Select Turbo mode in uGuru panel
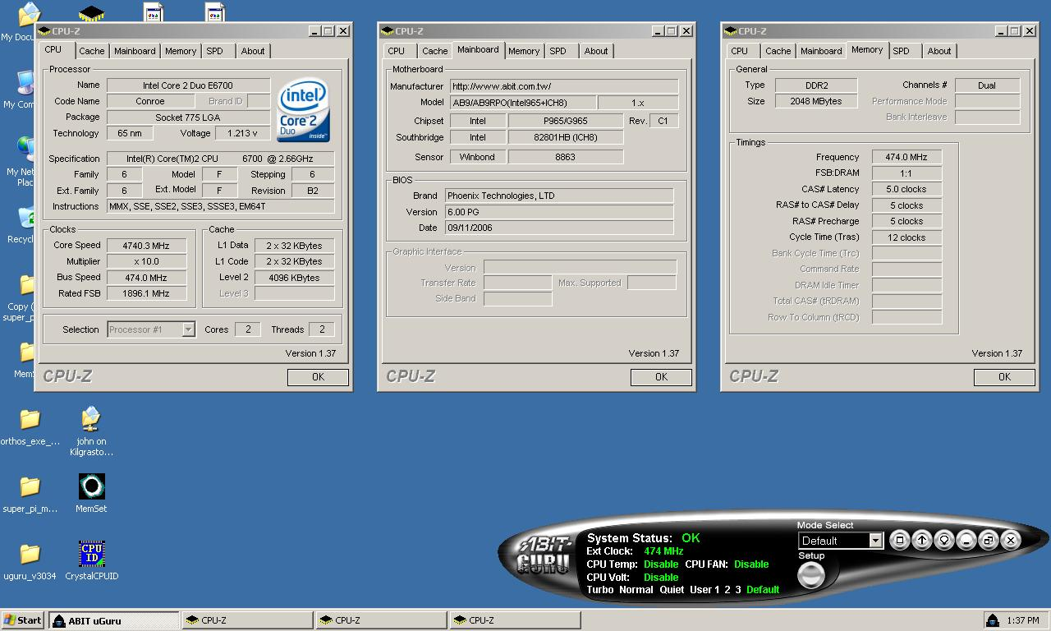1051x631 pixels. click(599, 590)
